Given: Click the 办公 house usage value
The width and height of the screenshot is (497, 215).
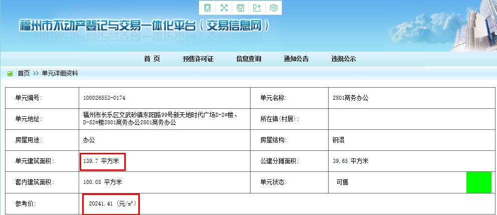Looking at the screenshot, I should pyautogui.click(x=89, y=140).
